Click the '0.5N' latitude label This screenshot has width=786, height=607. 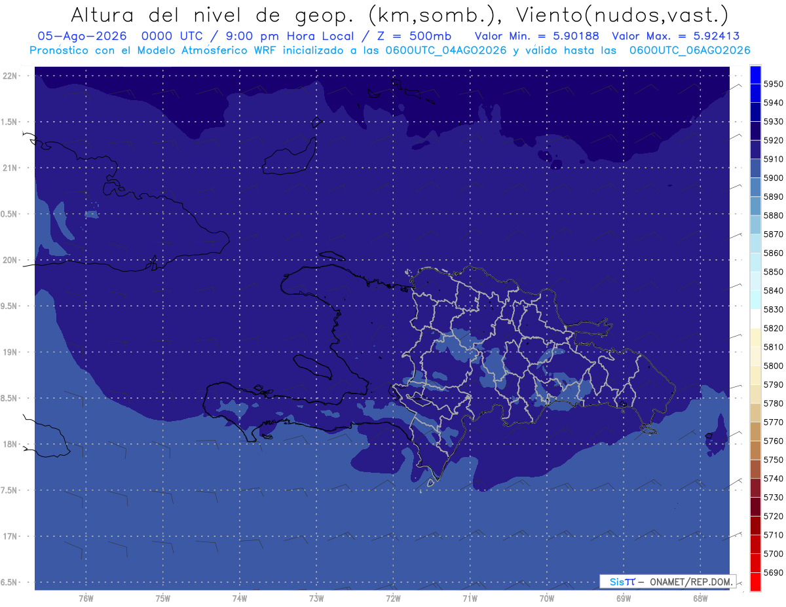(x=9, y=214)
